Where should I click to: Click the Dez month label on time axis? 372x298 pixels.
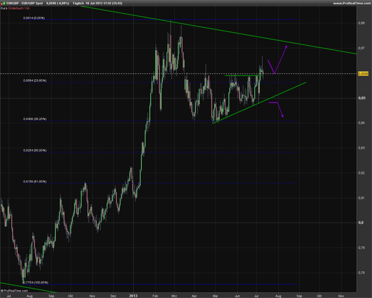pos(113,296)
